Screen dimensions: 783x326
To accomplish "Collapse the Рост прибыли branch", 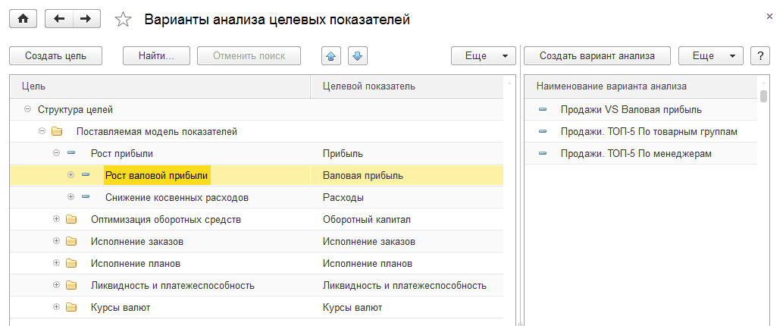I will (x=56, y=153).
